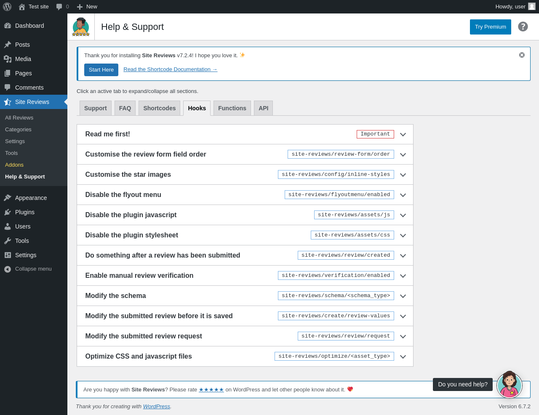Image resolution: width=539 pixels, height=415 pixels.
Task: Click the Comments speech bubble sidebar icon
Action: click(8, 88)
